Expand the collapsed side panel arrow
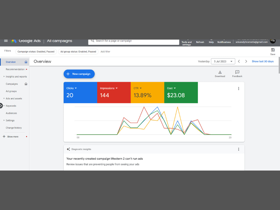The height and width of the screenshot is (210, 280). pos(1,106)
